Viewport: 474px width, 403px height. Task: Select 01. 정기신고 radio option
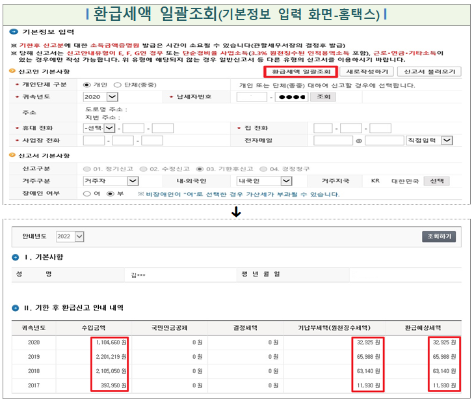(x=86, y=169)
